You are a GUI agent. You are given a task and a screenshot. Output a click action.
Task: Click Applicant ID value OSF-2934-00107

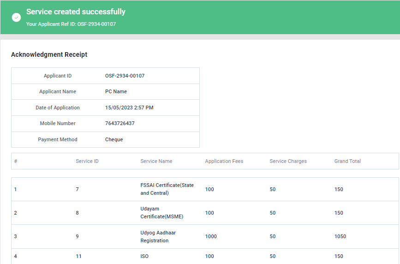(125, 76)
